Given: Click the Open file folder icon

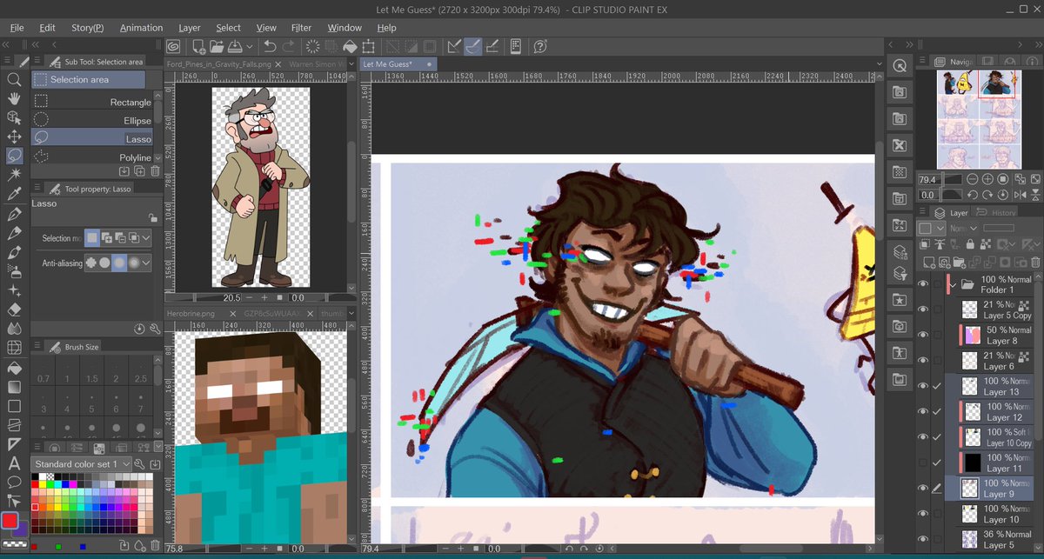Looking at the screenshot, I should [217, 47].
